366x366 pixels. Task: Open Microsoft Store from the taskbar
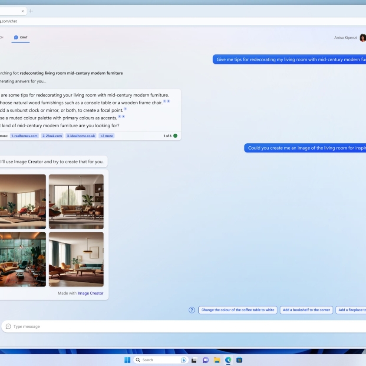coord(239,360)
